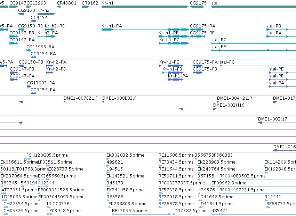Open the Kr-h1-PA protein label
This screenshot has width=296, height=216.
pos(178,76)
